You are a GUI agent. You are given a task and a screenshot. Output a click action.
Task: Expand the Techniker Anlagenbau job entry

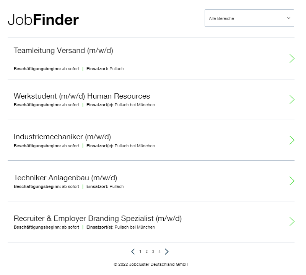[65, 178]
